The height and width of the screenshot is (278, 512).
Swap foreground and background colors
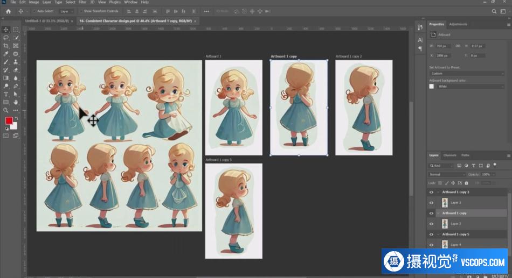pos(16,118)
